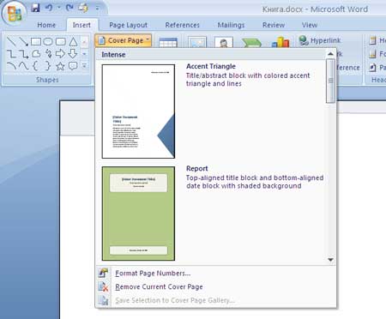Image resolution: width=386 pixels, height=319 pixels.
Task: Switch to the Review tab
Action: coord(274,25)
